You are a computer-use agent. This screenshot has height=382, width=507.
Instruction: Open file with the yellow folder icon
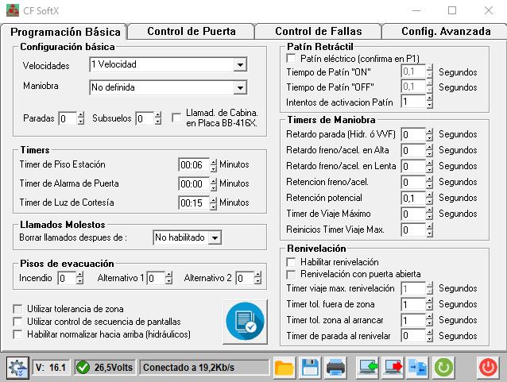(x=284, y=368)
